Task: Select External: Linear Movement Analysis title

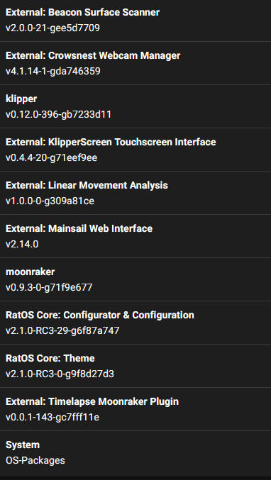Action: 87,186
